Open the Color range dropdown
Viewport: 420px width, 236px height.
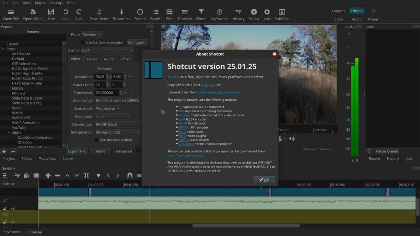(x=118, y=101)
